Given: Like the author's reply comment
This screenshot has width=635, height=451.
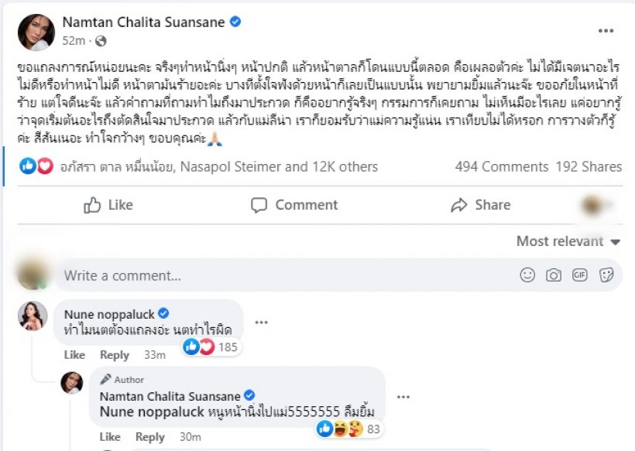Looking at the screenshot, I should point(110,437).
